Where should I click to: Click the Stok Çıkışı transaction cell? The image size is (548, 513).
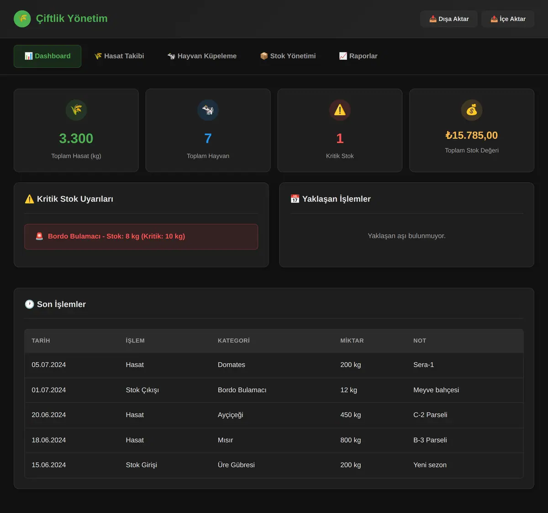pyautogui.click(x=142, y=390)
